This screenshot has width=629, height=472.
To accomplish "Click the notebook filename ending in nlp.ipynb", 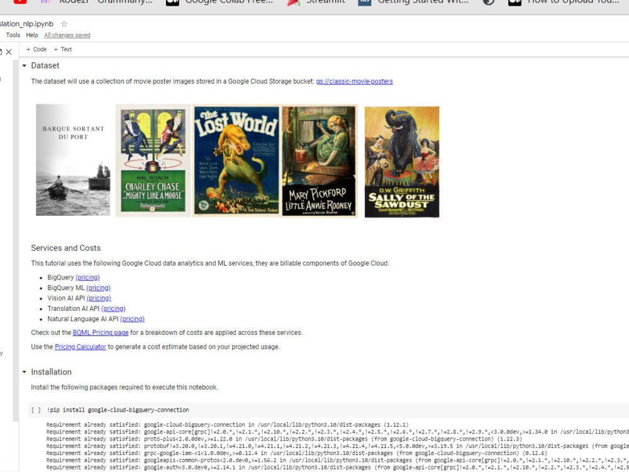I will tap(26, 24).
